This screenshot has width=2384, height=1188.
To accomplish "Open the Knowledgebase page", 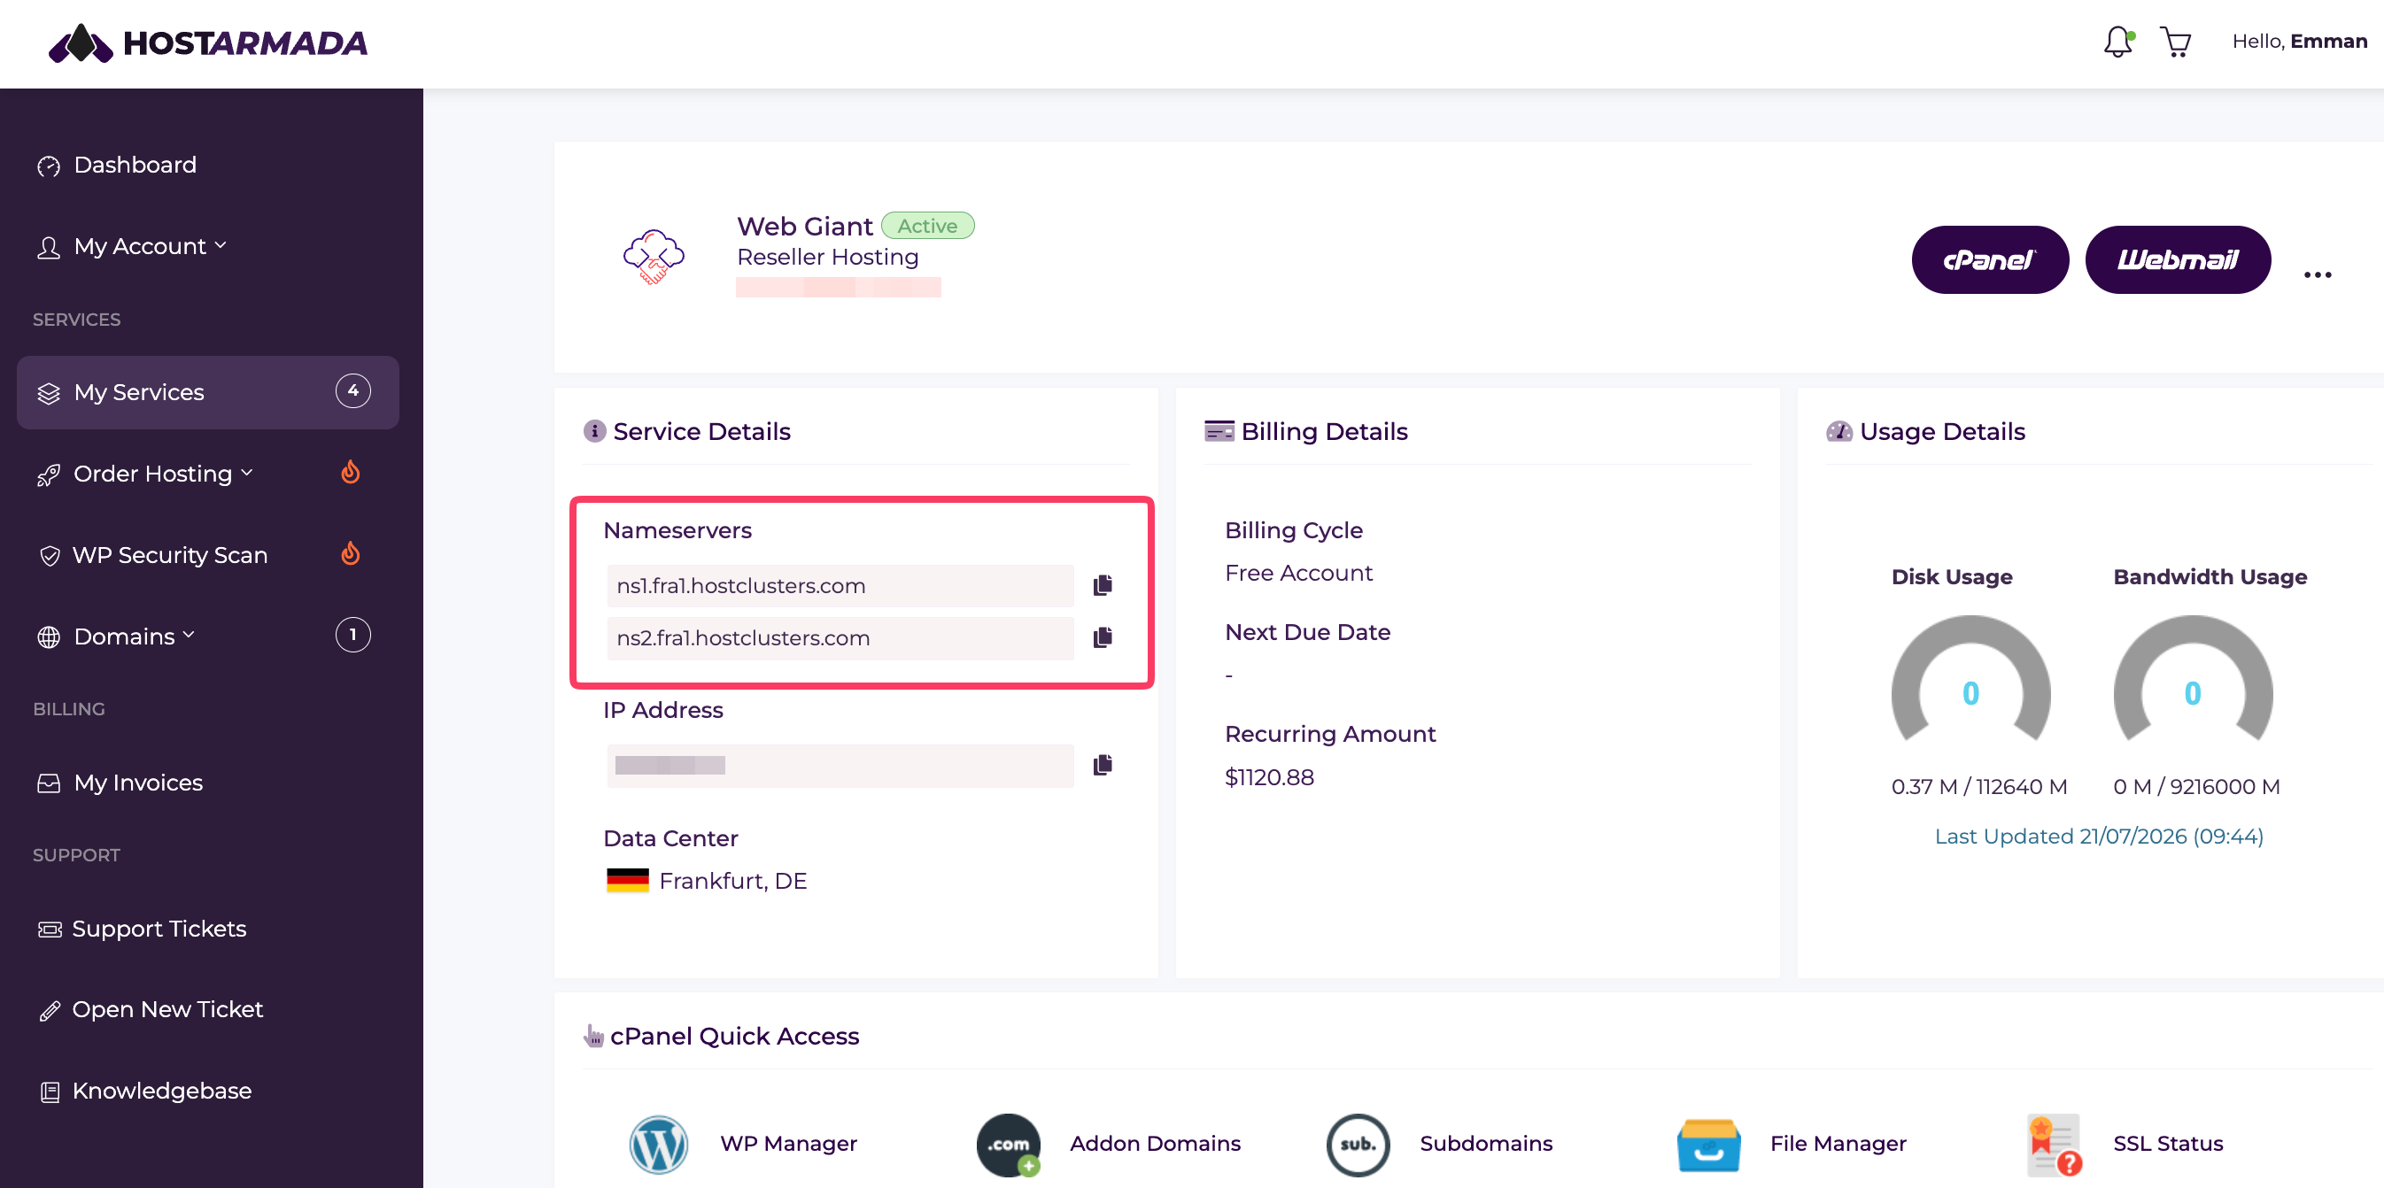I will pyautogui.click(x=162, y=1091).
